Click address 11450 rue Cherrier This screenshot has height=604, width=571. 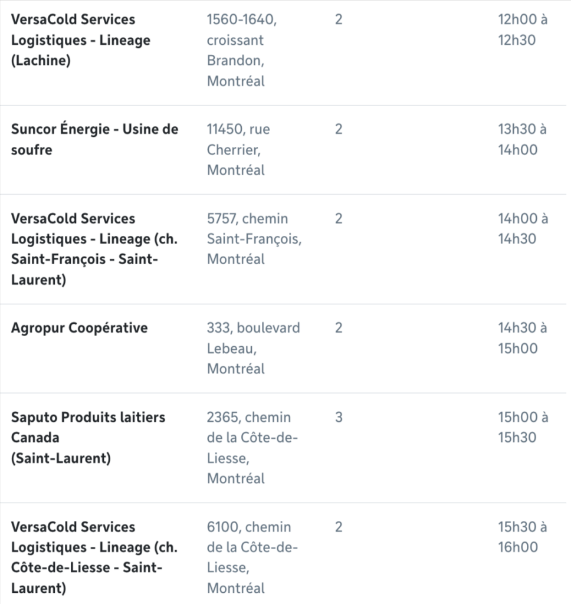tap(238, 149)
